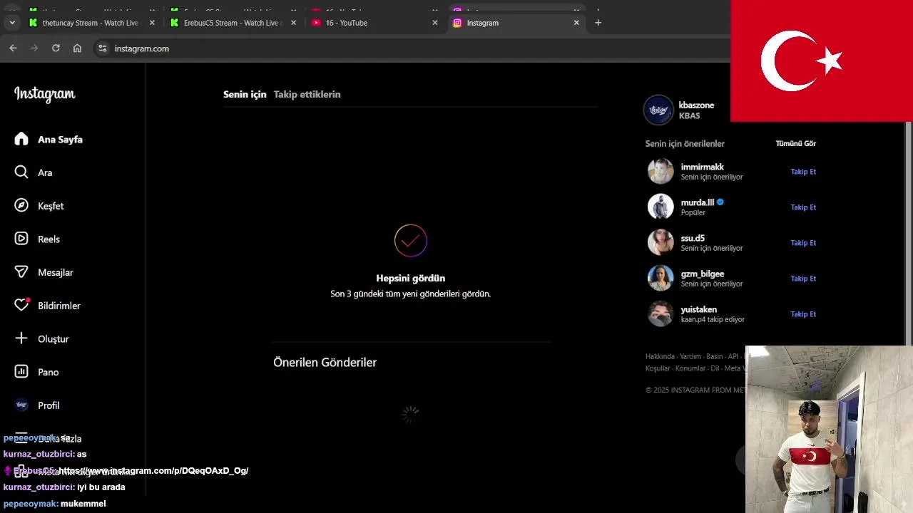Open the Konumlar footer link
Viewport: 913px width, 513px height.
coord(690,368)
